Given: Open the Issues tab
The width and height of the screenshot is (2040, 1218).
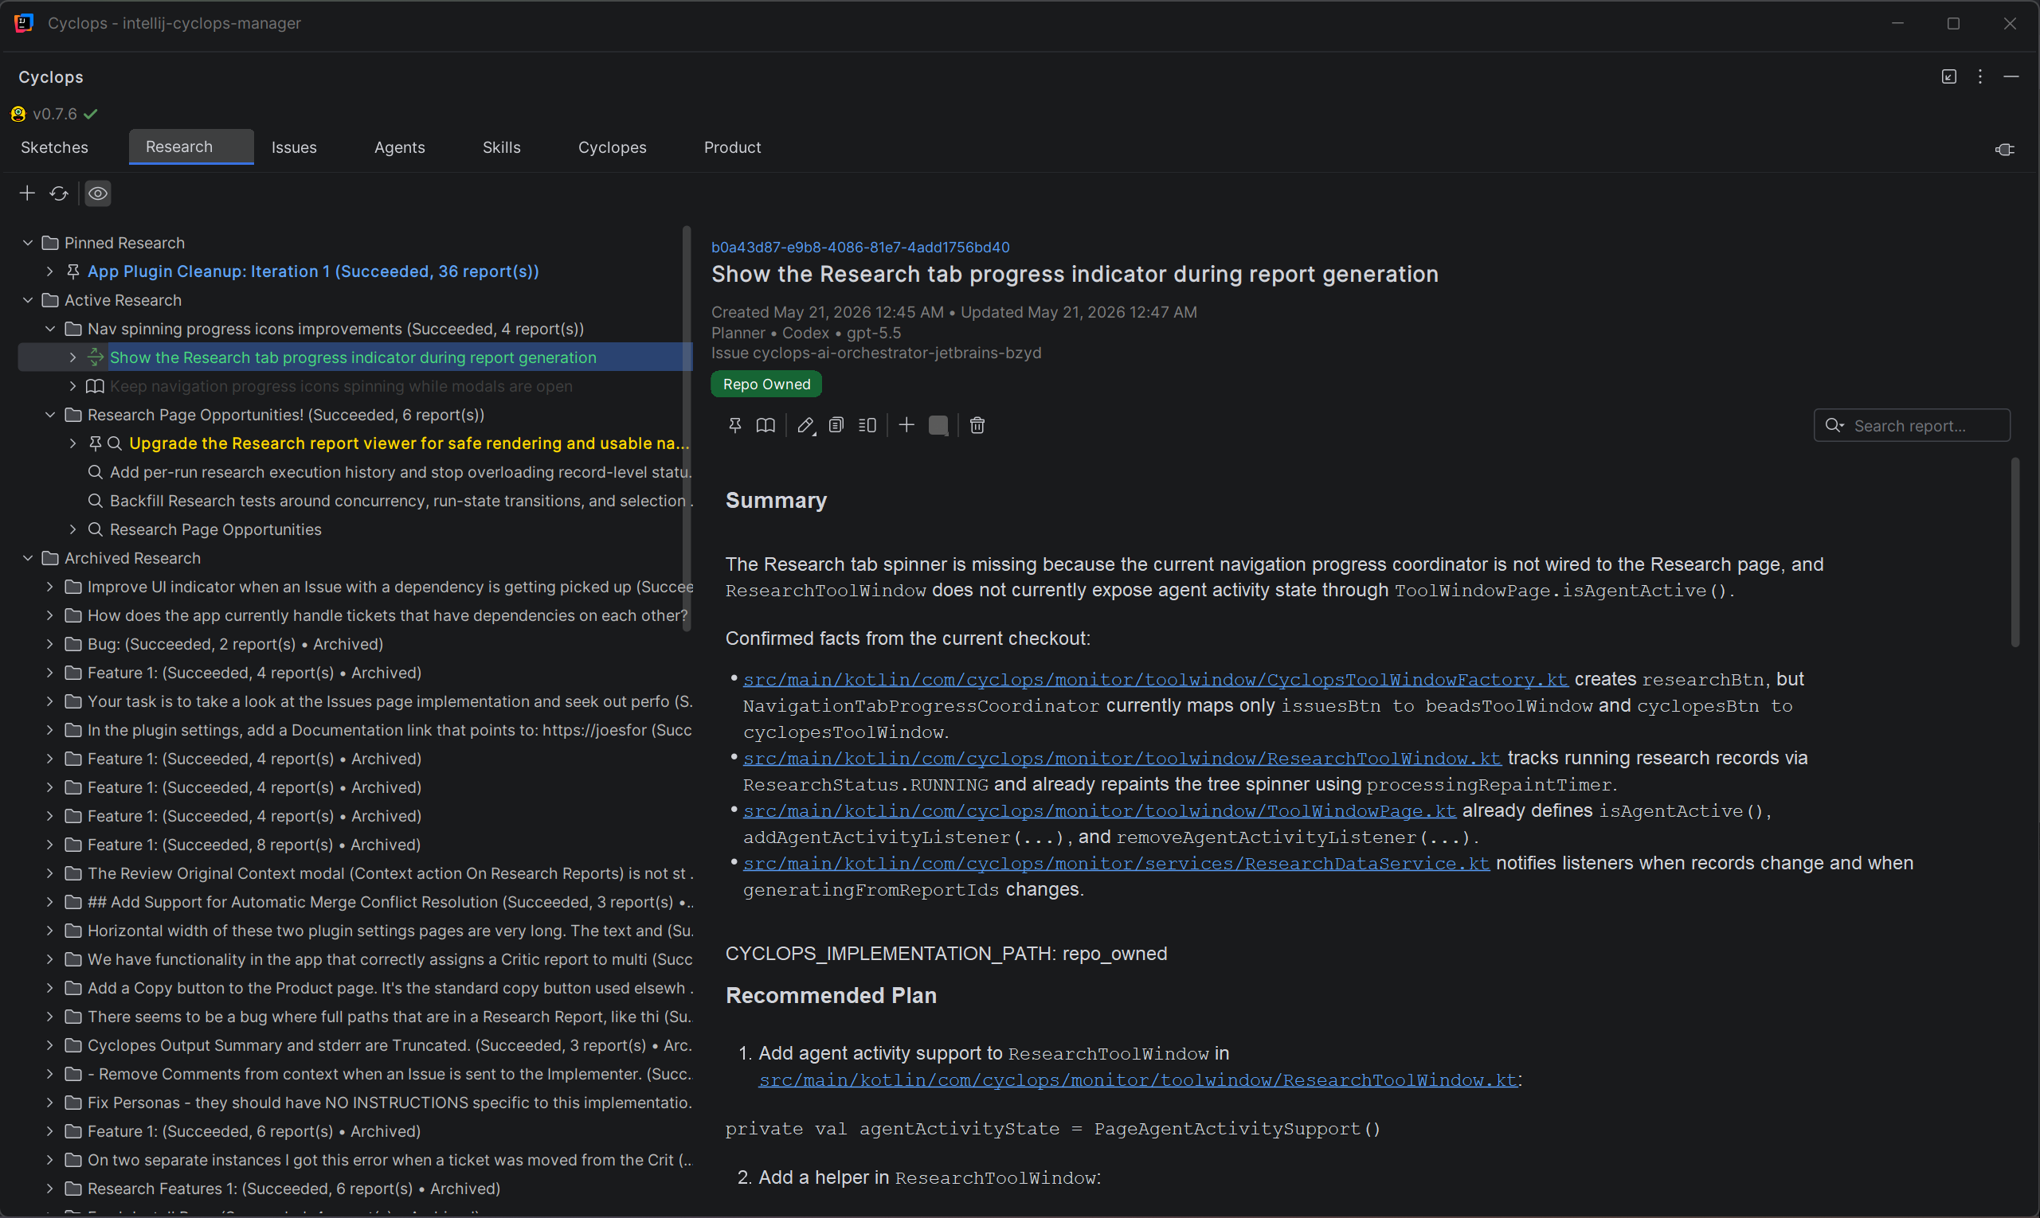Looking at the screenshot, I should [294, 148].
